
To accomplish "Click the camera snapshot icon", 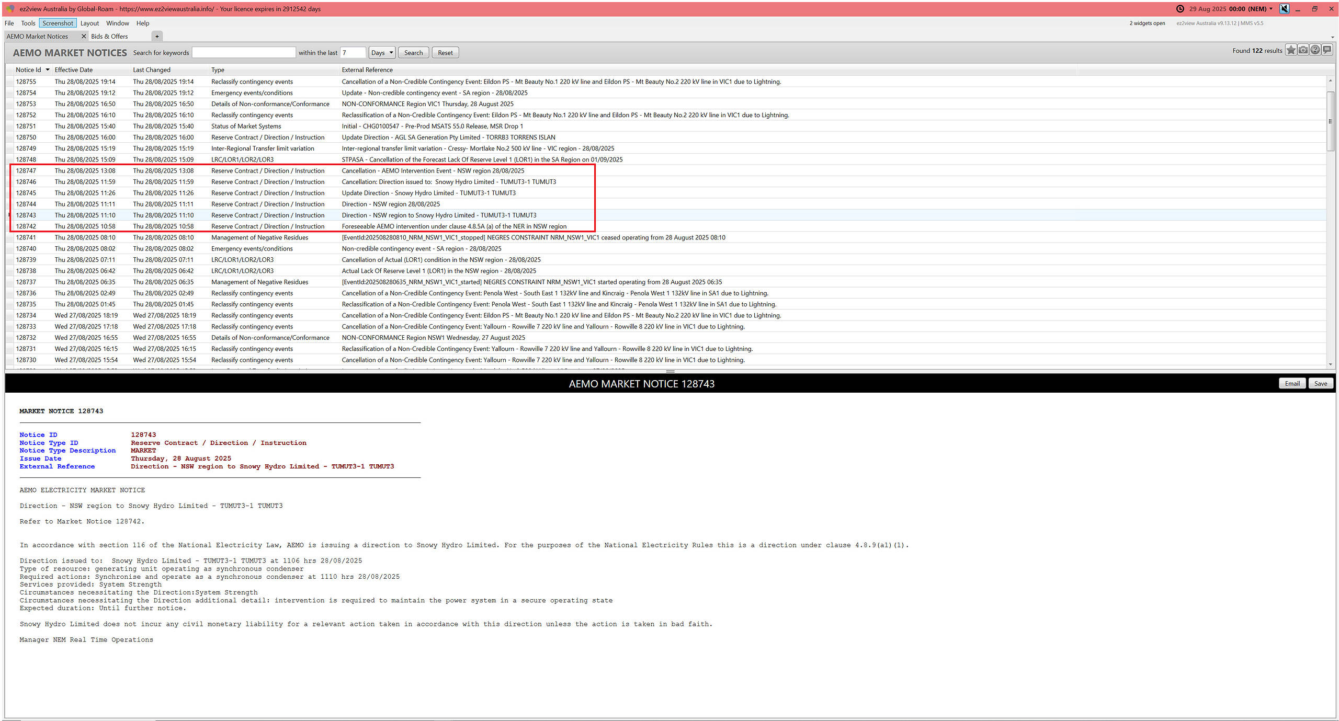I will click(1303, 50).
